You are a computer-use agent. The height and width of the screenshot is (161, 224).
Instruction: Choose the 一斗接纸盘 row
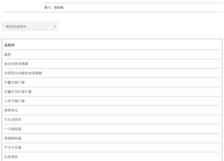coord(112,129)
